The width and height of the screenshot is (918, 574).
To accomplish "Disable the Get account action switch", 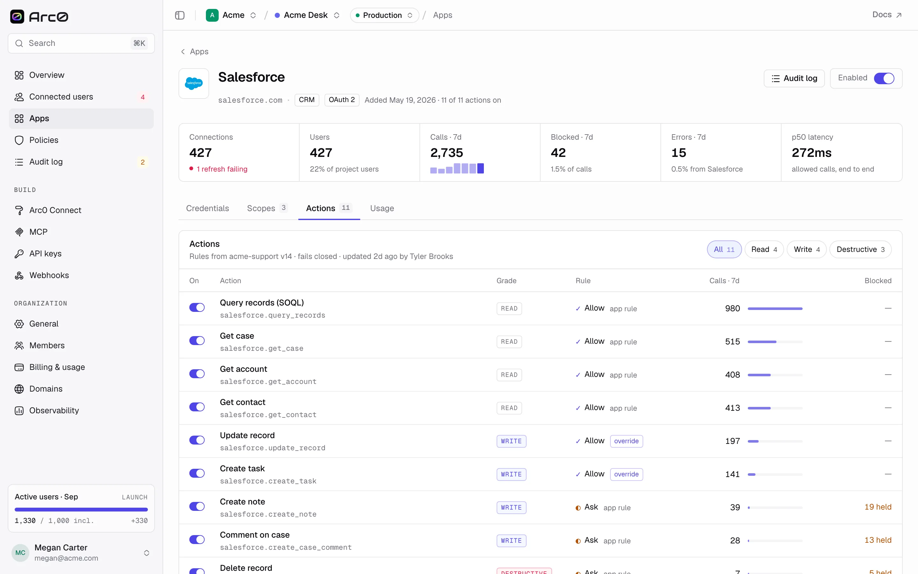I will click(x=197, y=373).
